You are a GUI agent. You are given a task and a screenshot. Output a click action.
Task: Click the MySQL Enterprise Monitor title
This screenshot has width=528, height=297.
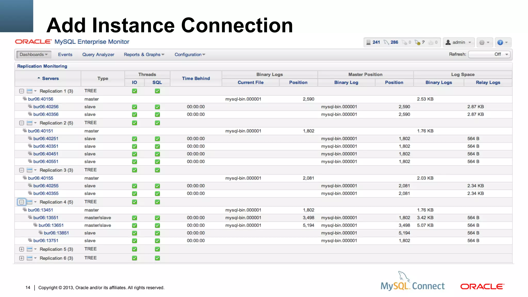[92, 42]
